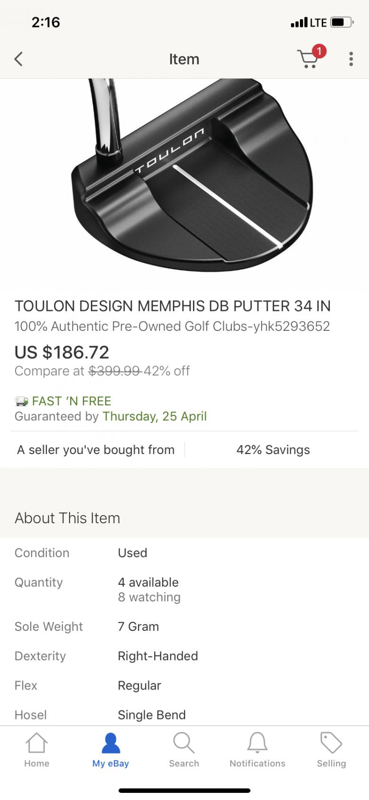Image resolution: width=369 pixels, height=800 pixels.
Task: Tap the red cart badge count
Action: pyautogui.click(x=319, y=51)
